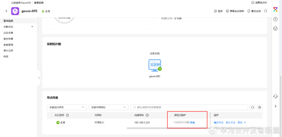Click the 主实例 topology monitor icon
This screenshot has height=137, width=282.
pos(155,65)
